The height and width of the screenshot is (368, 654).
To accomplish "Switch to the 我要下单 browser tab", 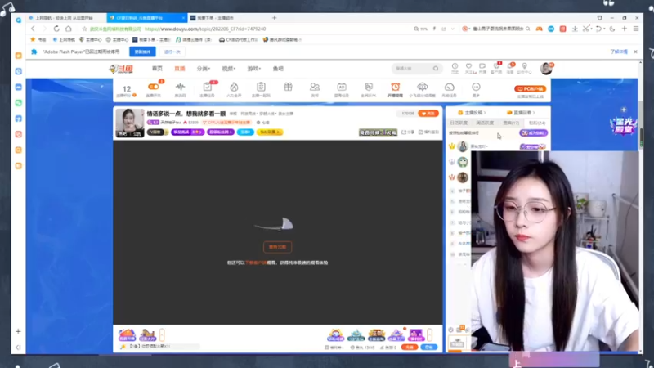I will [227, 18].
